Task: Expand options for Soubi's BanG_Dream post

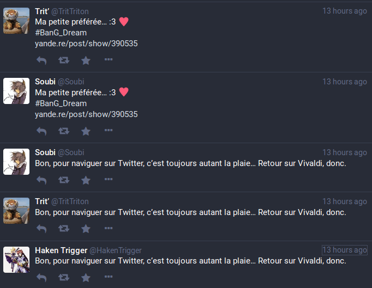Action: [109, 131]
